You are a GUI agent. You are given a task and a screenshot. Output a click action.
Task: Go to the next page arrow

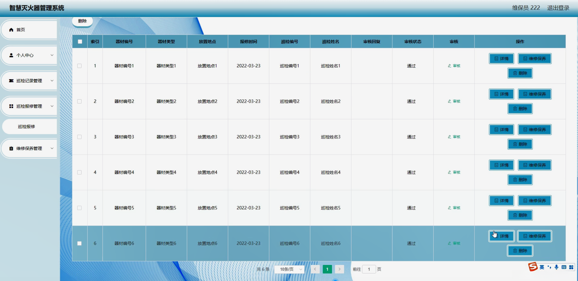point(339,269)
